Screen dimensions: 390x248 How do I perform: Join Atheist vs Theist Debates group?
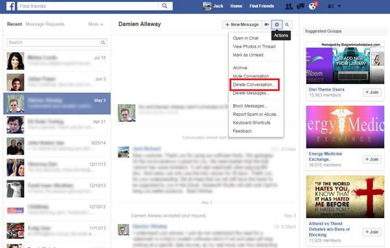(372, 232)
